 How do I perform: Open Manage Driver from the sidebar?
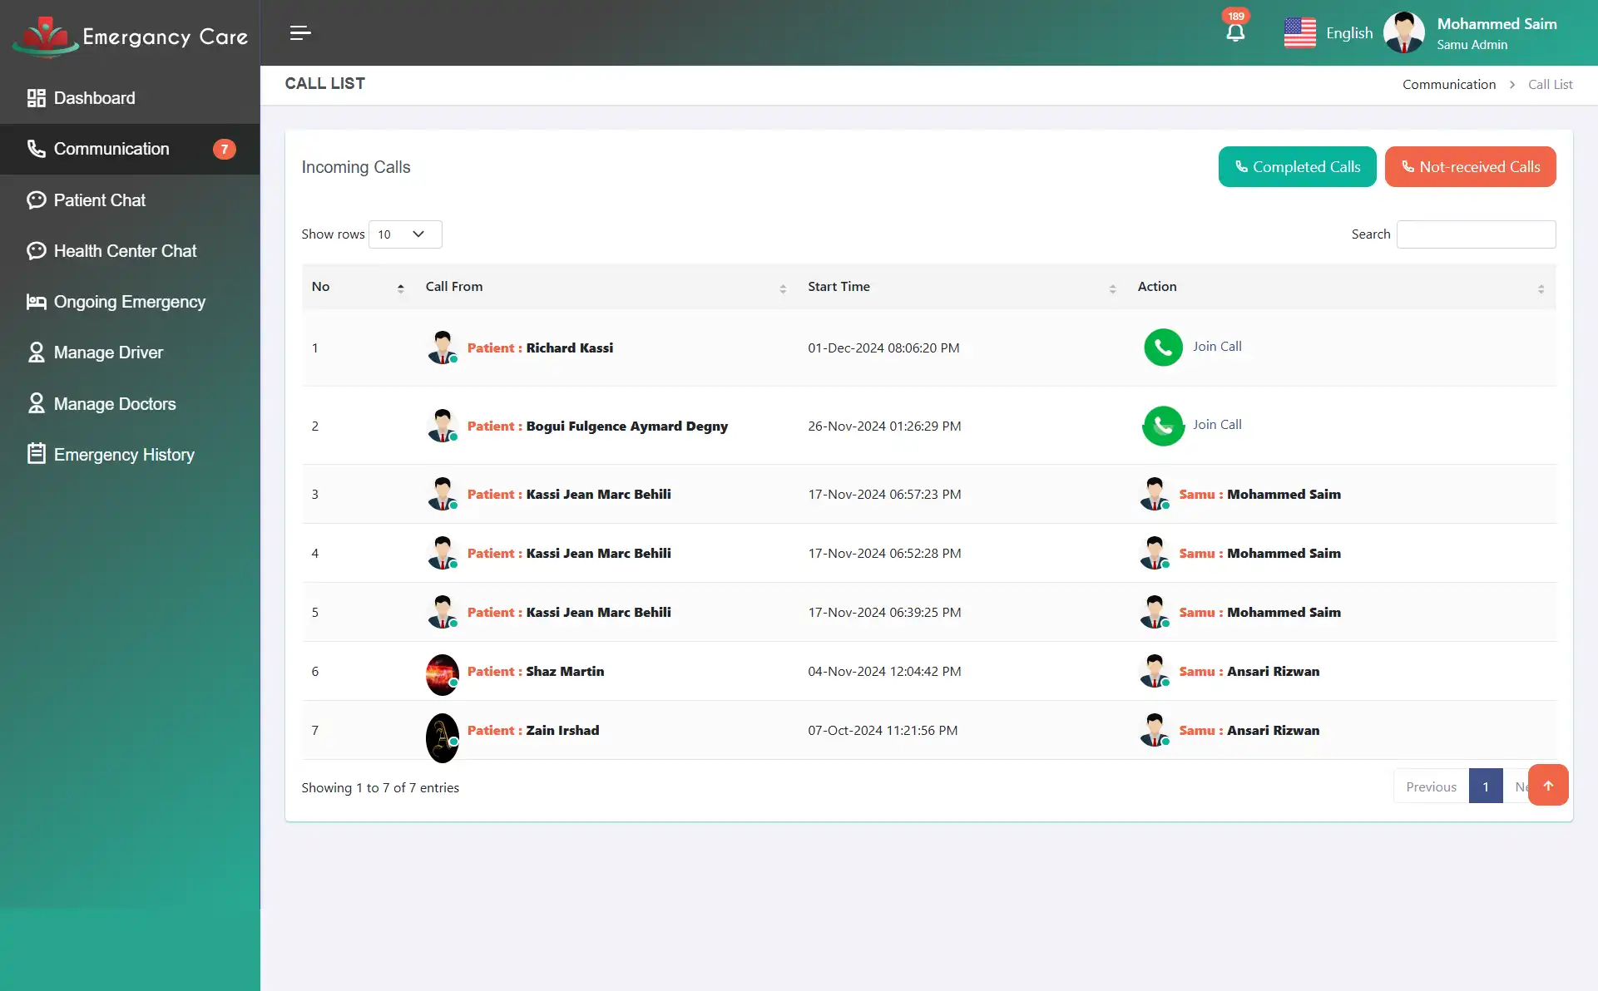[x=108, y=353]
